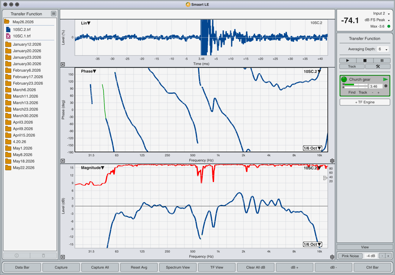Pause measurement with the pause button
Viewport: 395px width, 275px height.
click(382, 60)
